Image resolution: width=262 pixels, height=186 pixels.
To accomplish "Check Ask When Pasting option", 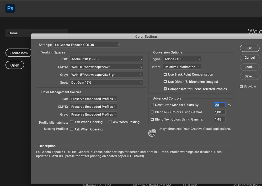I will pyautogui.click(x=110, y=122).
